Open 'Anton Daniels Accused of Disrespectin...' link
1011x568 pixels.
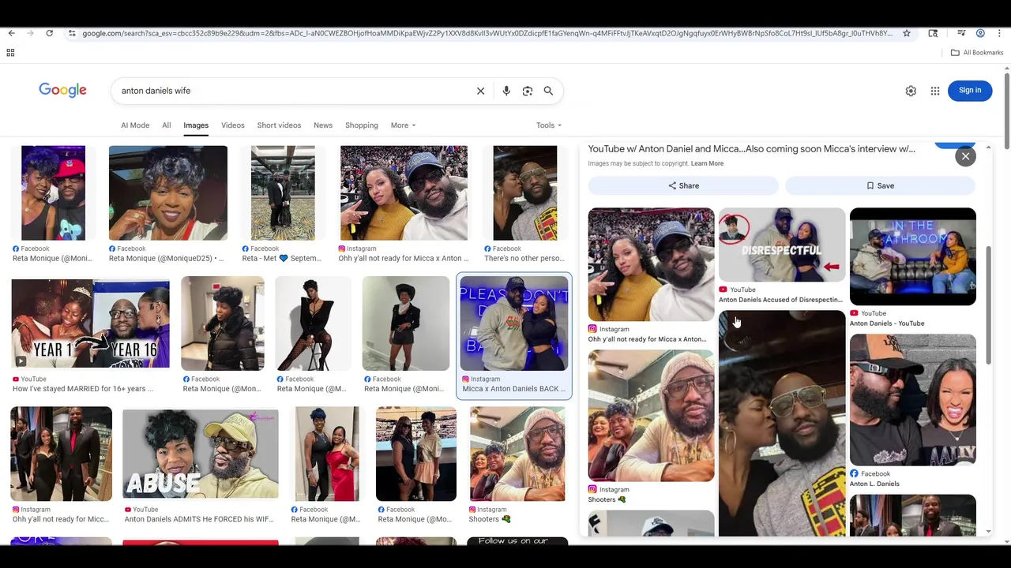click(780, 300)
